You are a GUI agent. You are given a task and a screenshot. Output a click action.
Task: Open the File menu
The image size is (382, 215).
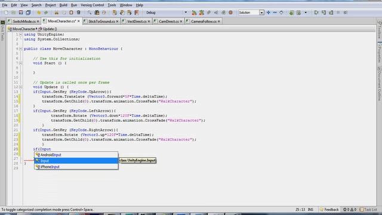pyautogui.click(x=5, y=5)
